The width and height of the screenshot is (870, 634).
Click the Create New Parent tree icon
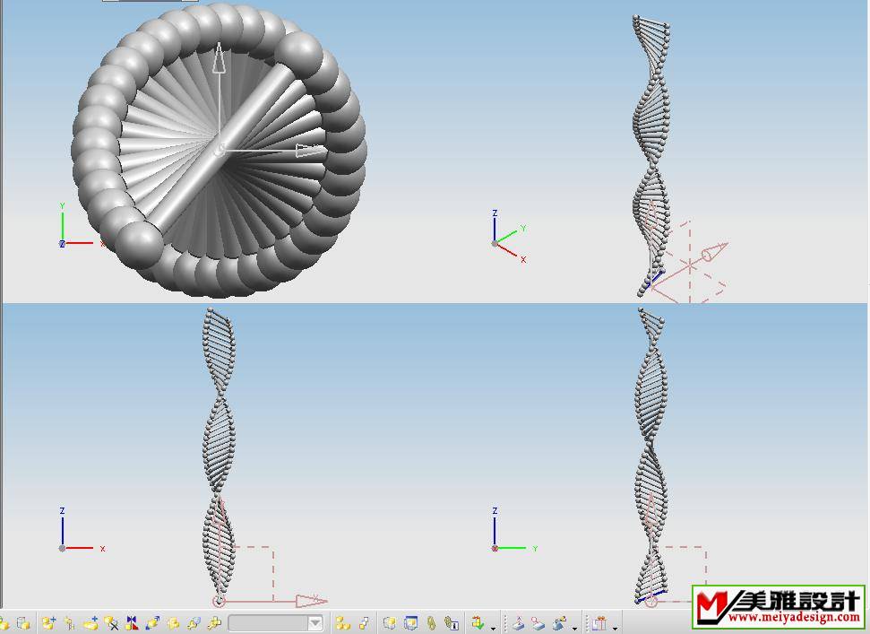(69, 623)
